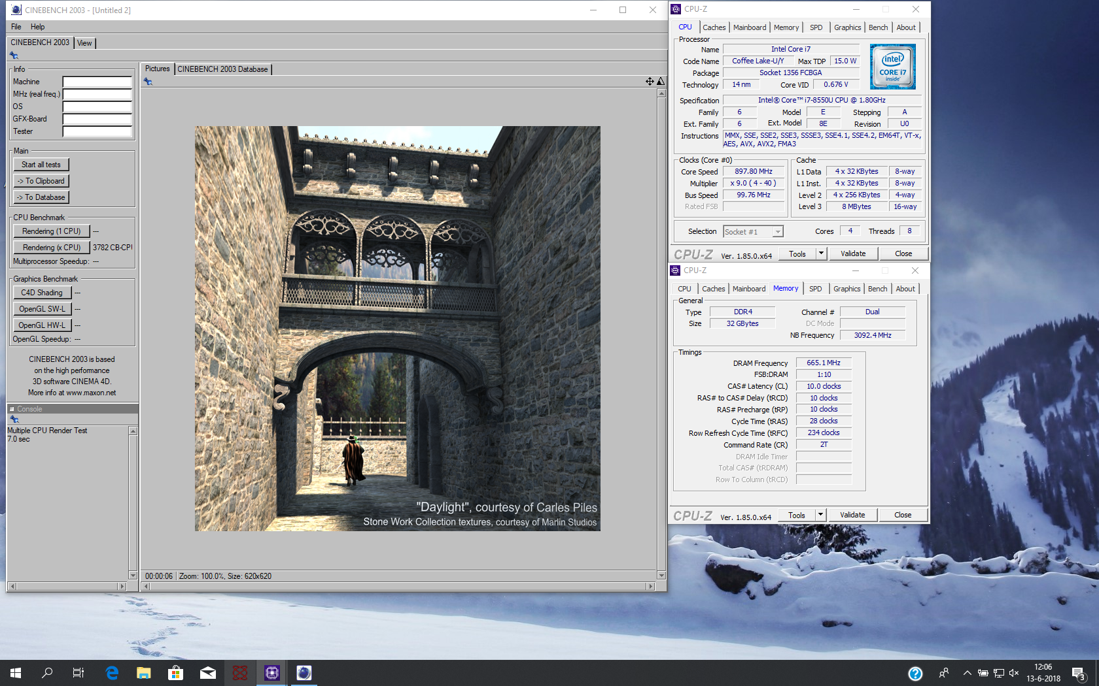The image size is (1099, 686).
Task: Click console scrollbar up arrow
Action: tap(133, 431)
